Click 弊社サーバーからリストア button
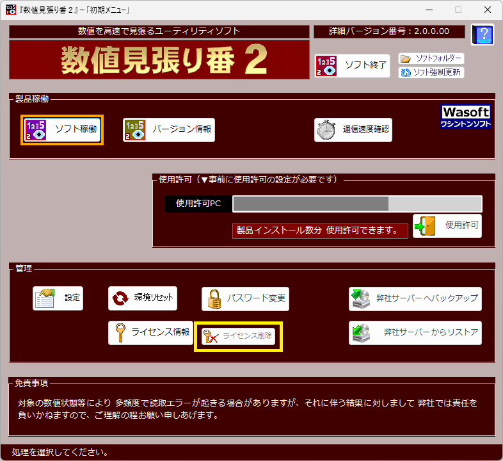 pos(415,332)
